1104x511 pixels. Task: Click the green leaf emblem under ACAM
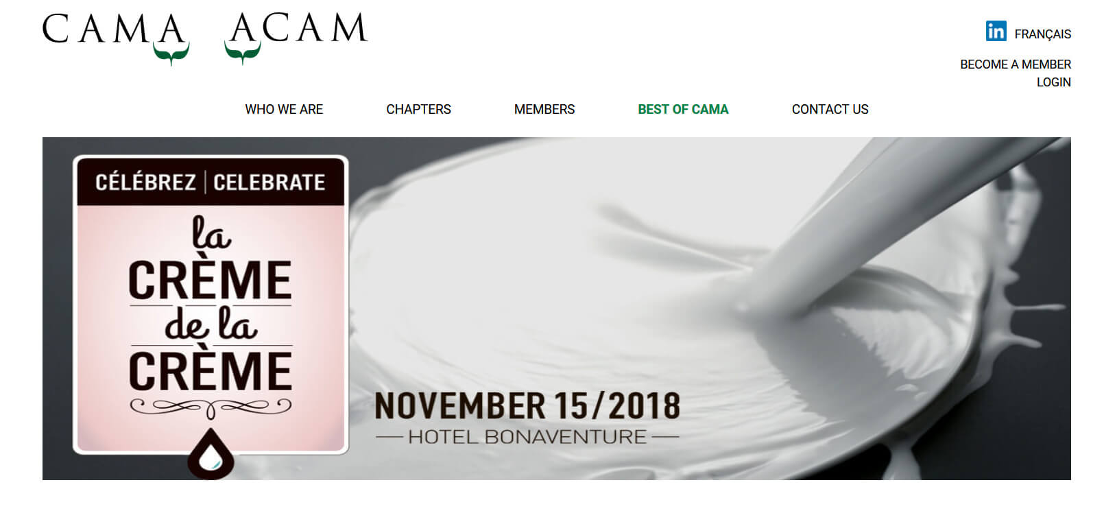pyautogui.click(x=242, y=54)
